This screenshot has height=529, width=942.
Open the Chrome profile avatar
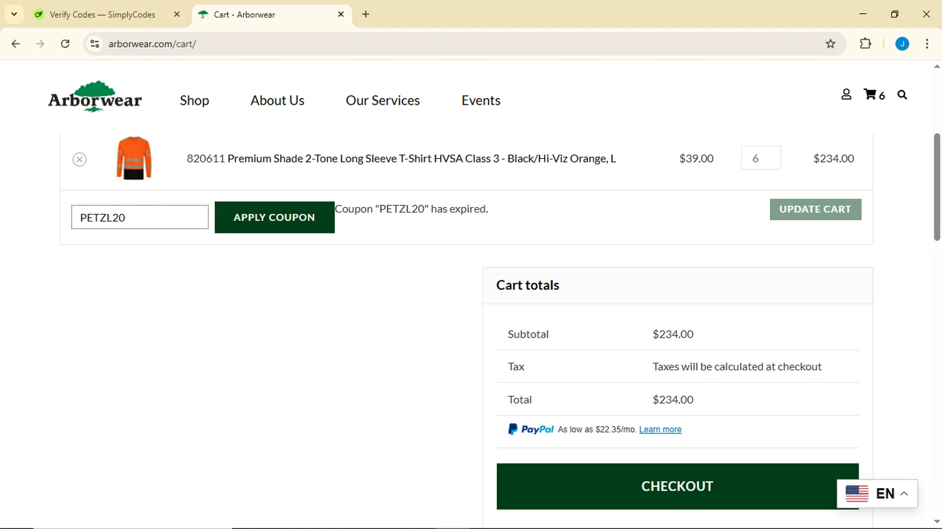[x=902, y=44]
